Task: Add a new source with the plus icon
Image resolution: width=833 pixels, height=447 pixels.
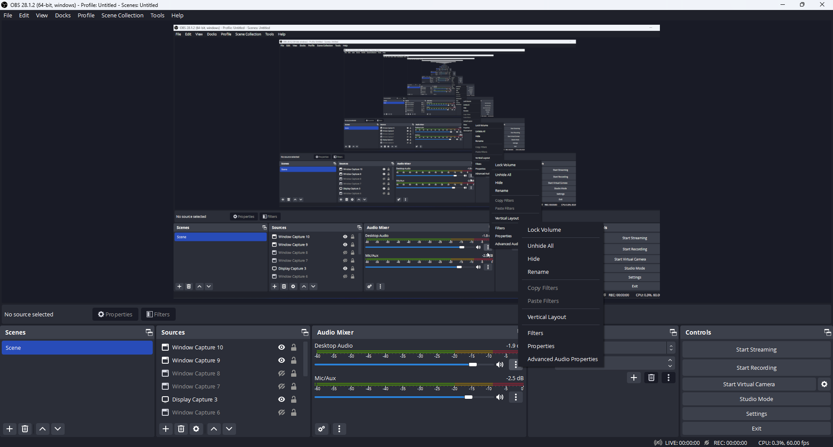Action: coord(166,429)
